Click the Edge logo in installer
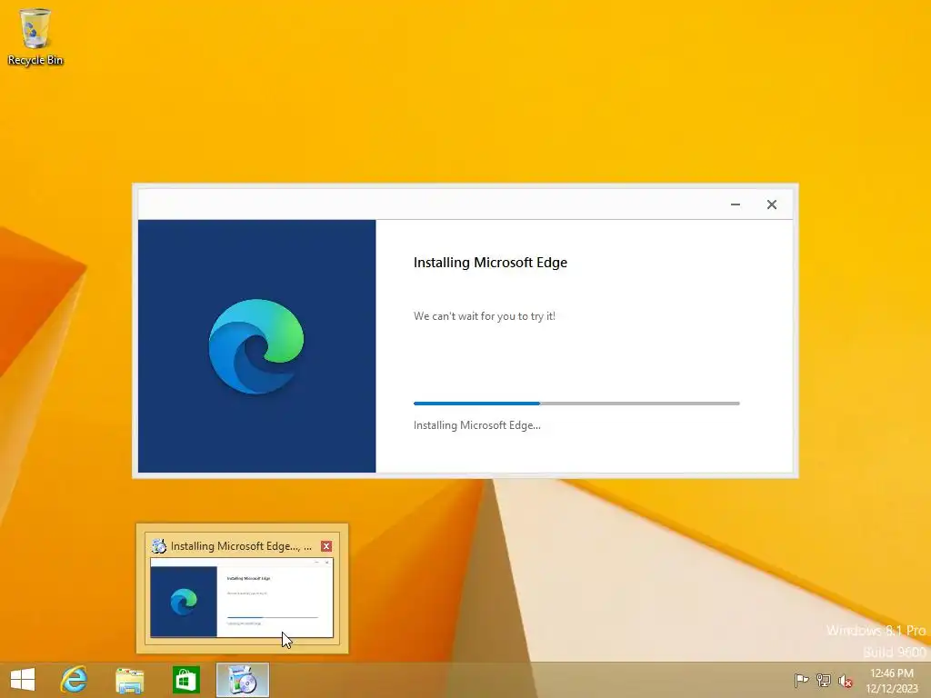 point(256,346)
